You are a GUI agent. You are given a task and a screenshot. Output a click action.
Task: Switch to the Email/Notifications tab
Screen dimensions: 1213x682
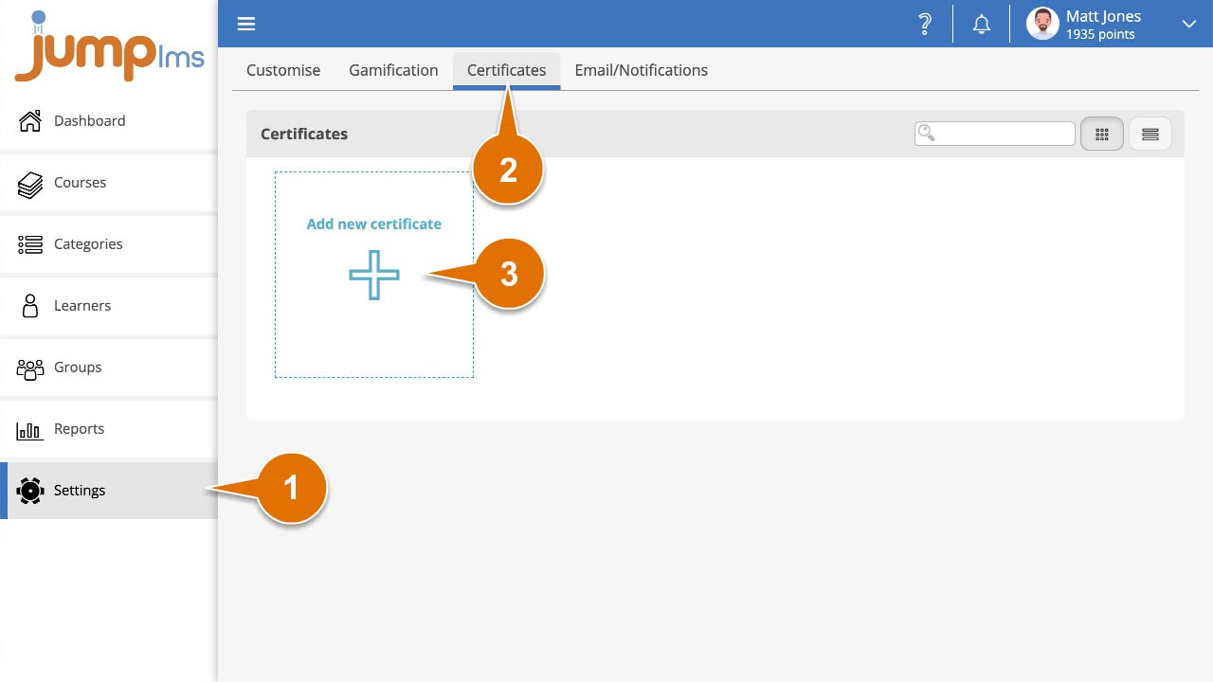pos(642,70)
